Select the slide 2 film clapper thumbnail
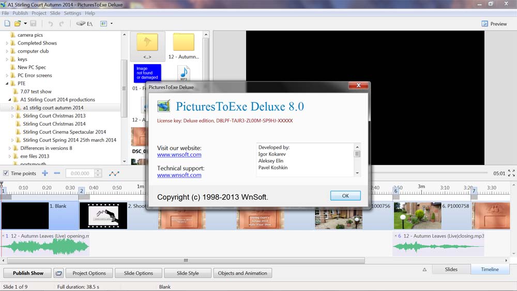 point(103,216)
